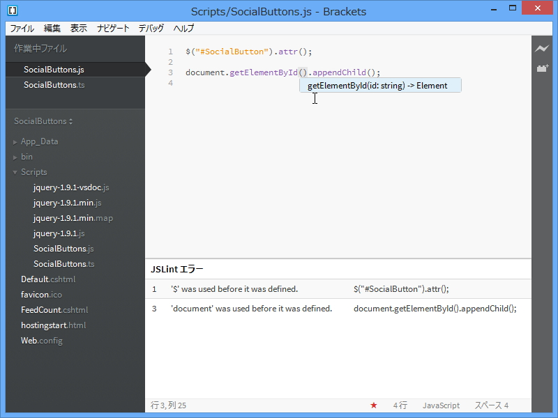
Task: Open jquery-1.9.1.min.js file
Action: (67, 203)
